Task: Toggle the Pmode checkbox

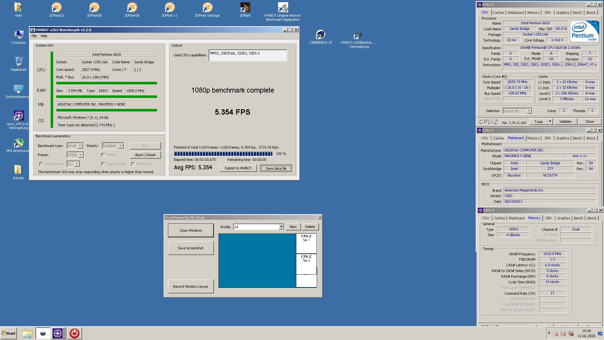Action: pos(103,155)
